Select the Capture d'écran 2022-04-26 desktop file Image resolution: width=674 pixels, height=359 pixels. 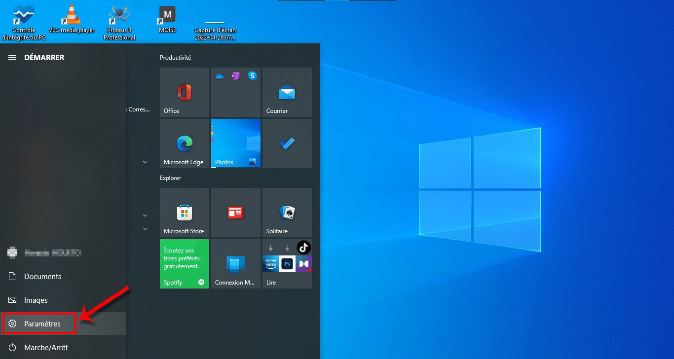point(215,31)
